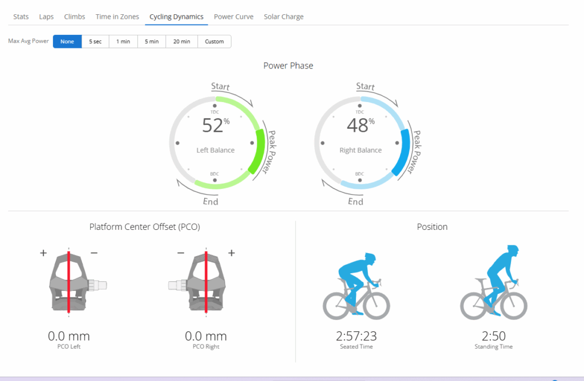Click the 2:57:23 Seated Time value
Viewport: 584px width, 381px height.
(356, 337)
